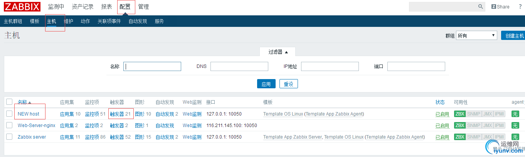Click SNMP badge in Web-Server-nginx row
525x157 pixels.
click(x=473, y=126)
